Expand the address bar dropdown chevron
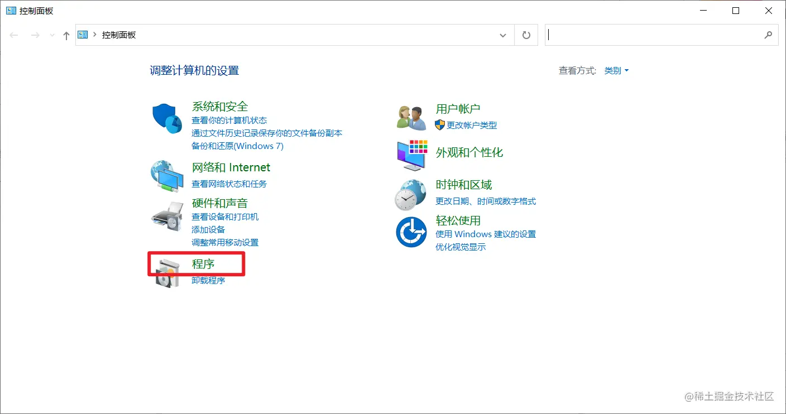The height and width of the screenshot is (414, 786). (x=502, y=35)
